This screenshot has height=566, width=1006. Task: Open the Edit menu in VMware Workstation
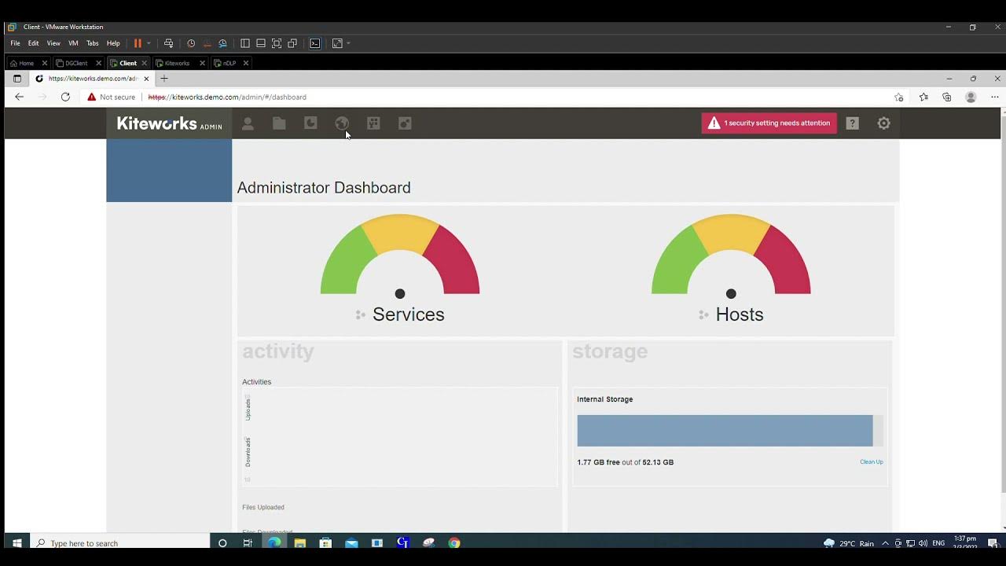[33, 43]
